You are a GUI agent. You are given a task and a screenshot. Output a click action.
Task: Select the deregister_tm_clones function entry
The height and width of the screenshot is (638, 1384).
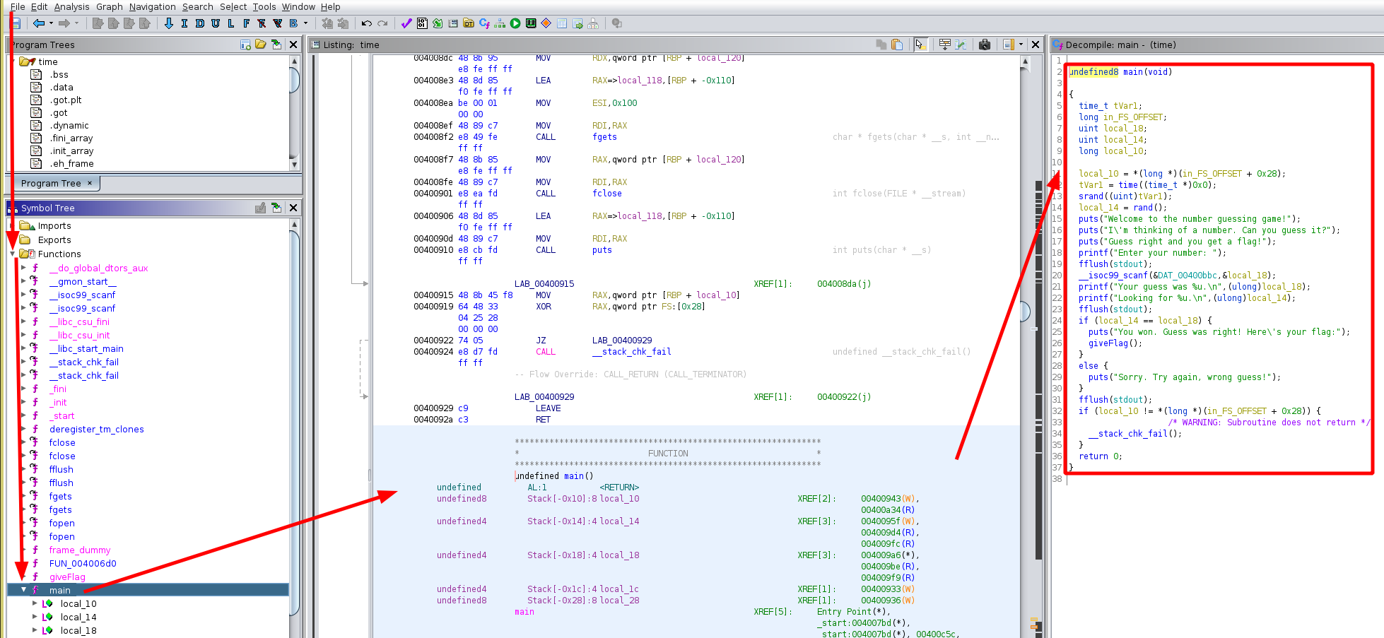tap(97, 430)
